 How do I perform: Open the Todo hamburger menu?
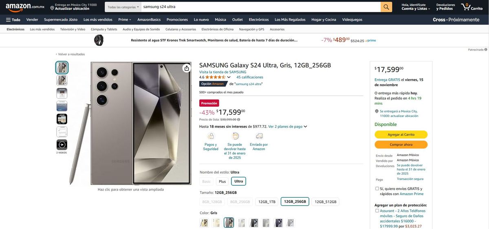pos(13,20)
